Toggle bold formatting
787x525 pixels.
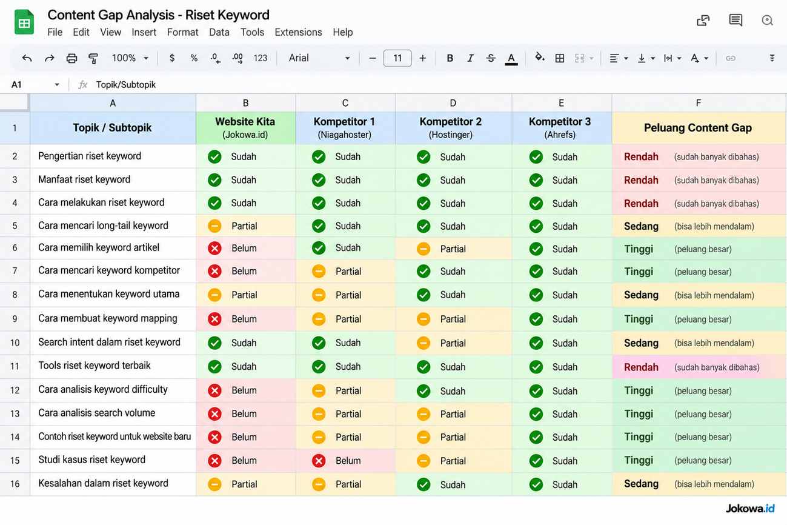(x=450, y=58)
